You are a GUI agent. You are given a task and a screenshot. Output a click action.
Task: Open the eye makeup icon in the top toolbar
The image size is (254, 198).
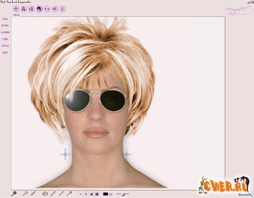point(55,9)
